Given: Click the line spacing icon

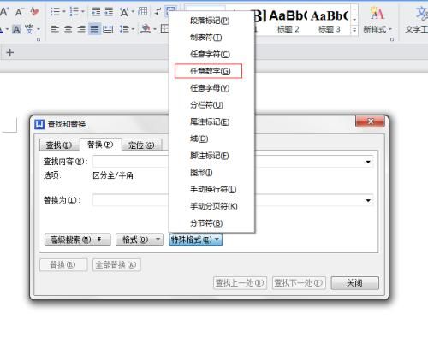Looking at the screenshot, I should (124, 29).
